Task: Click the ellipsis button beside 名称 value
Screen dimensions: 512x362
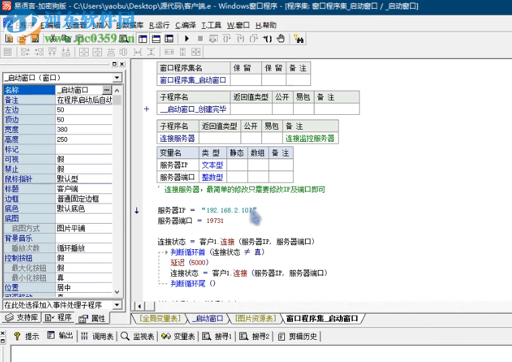Action: tap(107, 90)
